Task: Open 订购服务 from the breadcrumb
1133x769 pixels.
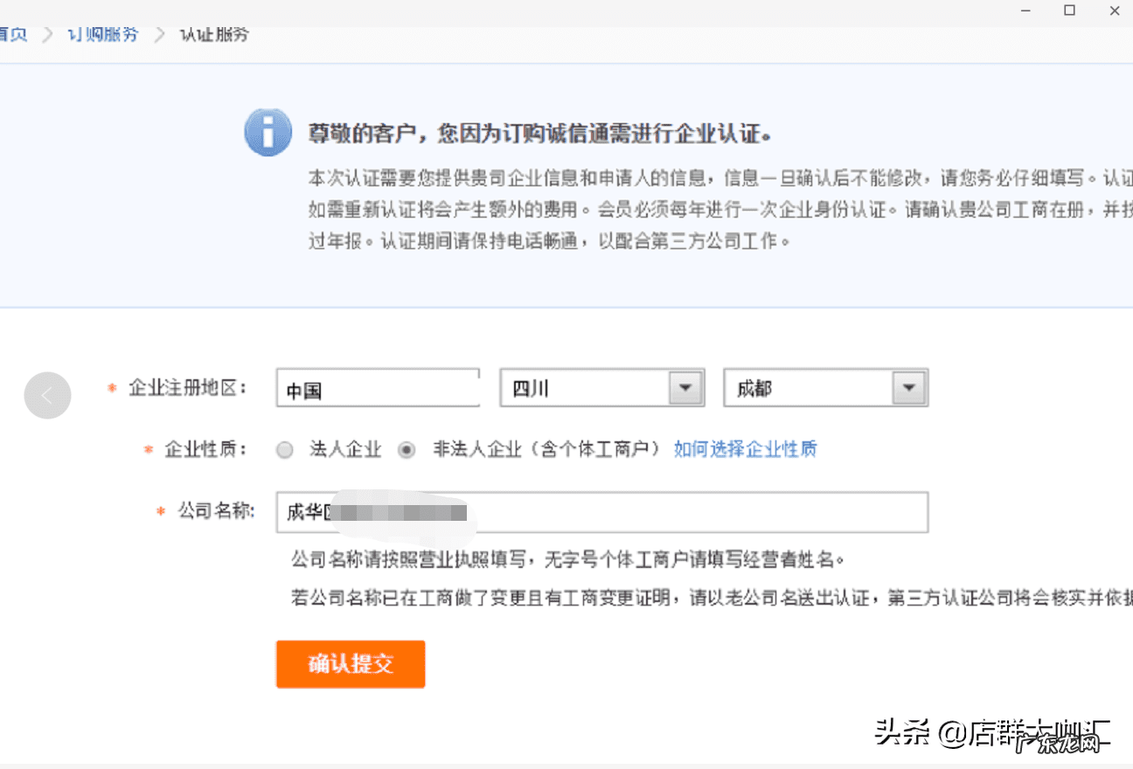Action: click(102, 33)
